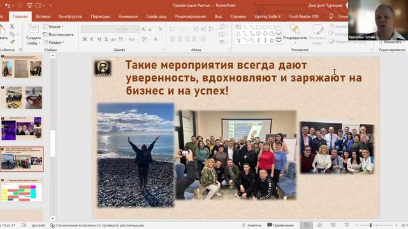Select the text box shape icon
This screenshot has height=229, width=408.
point(238,27)
